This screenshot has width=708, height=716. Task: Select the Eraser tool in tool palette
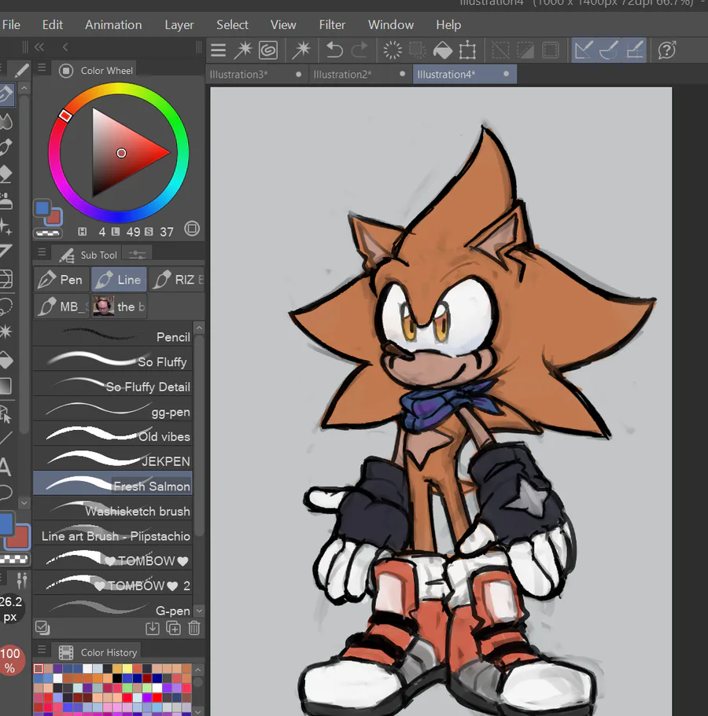point(6,174)
